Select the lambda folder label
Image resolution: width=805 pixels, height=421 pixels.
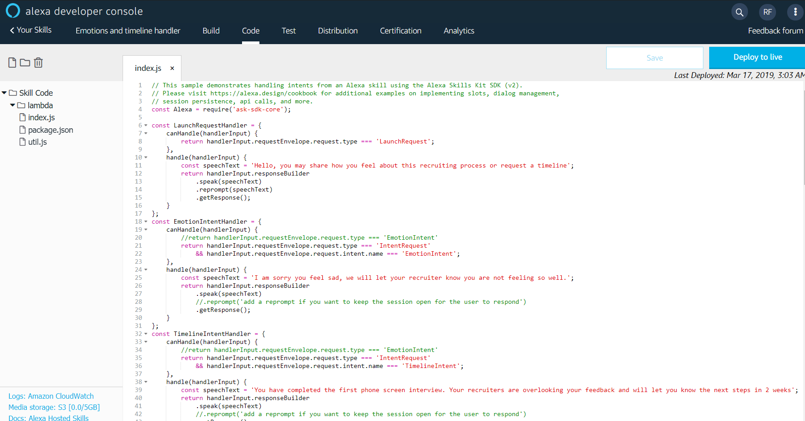point(40,106)
